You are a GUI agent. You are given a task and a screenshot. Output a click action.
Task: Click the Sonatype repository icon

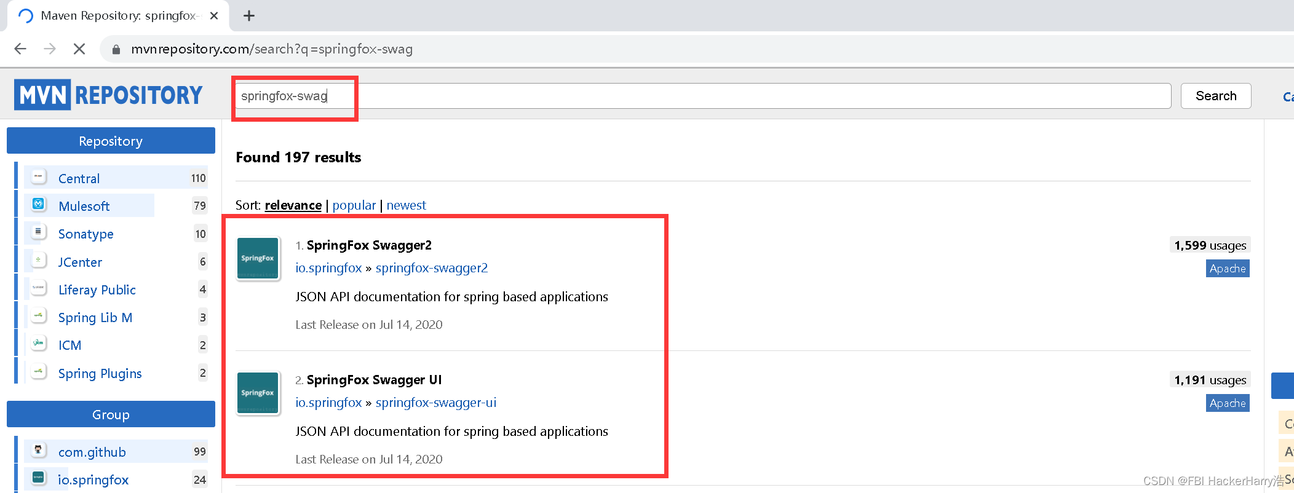coord(39,232)
